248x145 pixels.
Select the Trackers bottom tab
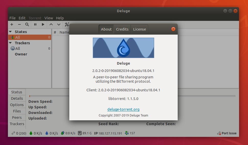[17, 124]
